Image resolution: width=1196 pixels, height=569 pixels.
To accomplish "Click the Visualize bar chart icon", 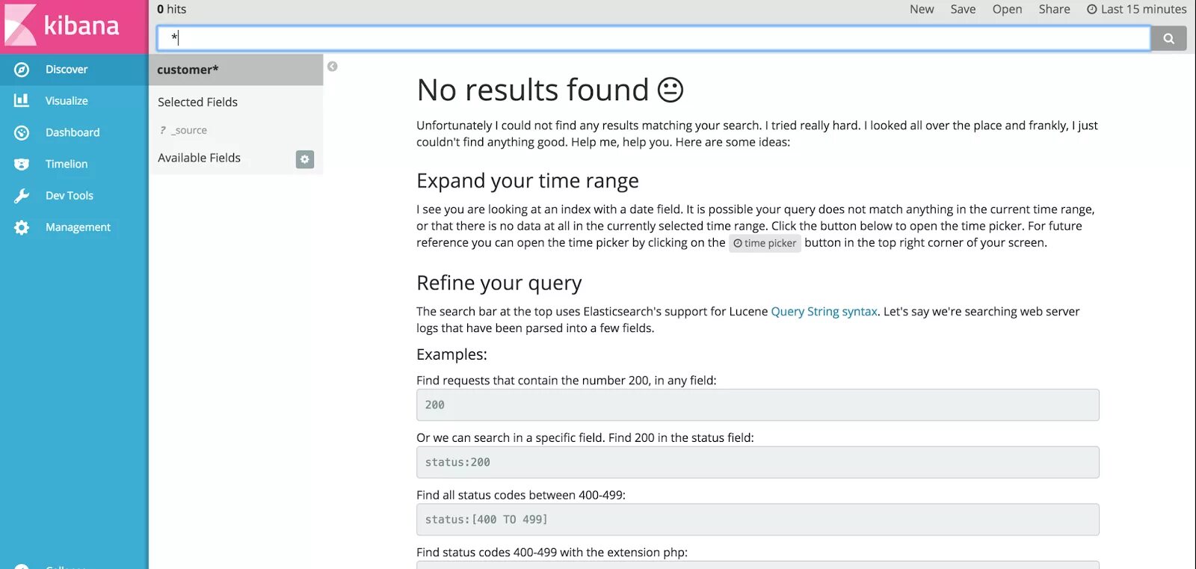I will click(22, 100).
